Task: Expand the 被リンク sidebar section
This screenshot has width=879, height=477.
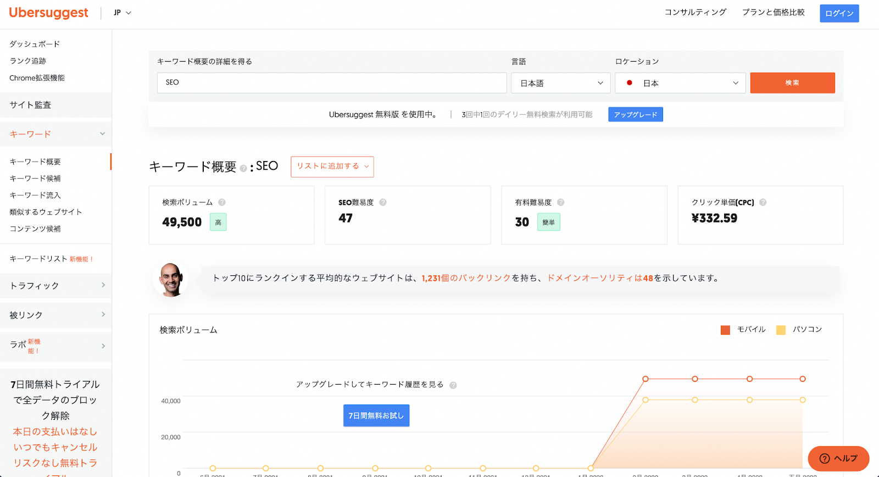Action: click(x=103, y=314)
